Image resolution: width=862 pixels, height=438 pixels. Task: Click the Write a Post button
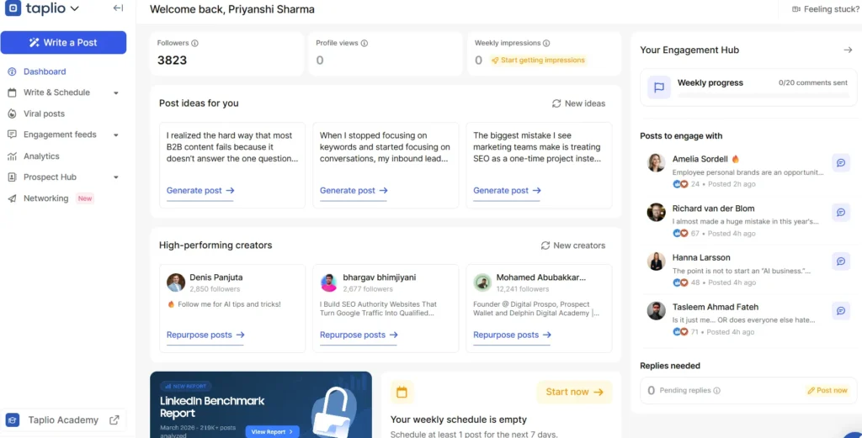(63, 42)
